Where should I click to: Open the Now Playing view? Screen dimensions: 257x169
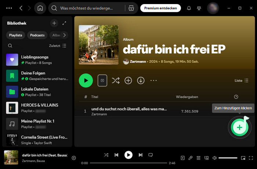pyautogui.click(x=182, y=158)
